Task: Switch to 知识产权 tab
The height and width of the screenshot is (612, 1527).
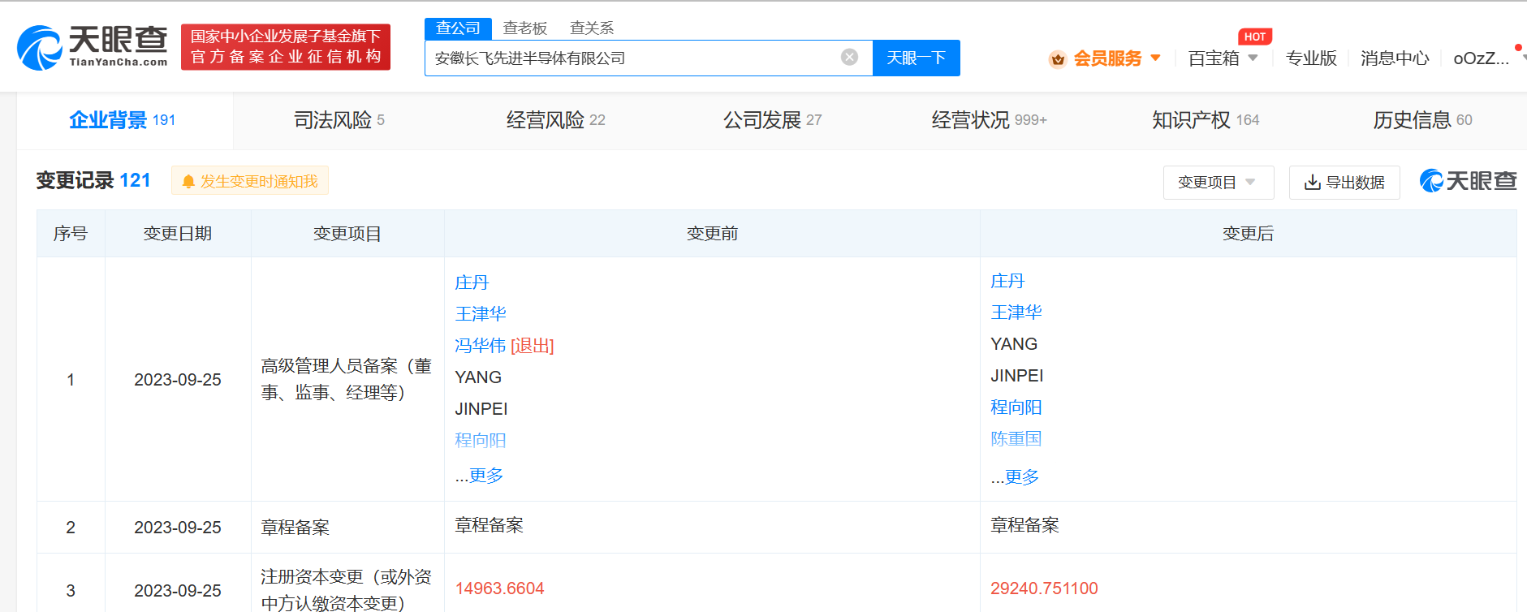Action: [x=1206, y=120]
